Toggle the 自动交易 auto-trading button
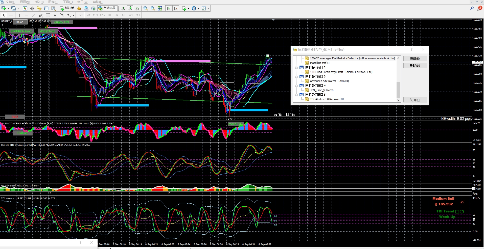Screen dimensions: 484x249 107,8
